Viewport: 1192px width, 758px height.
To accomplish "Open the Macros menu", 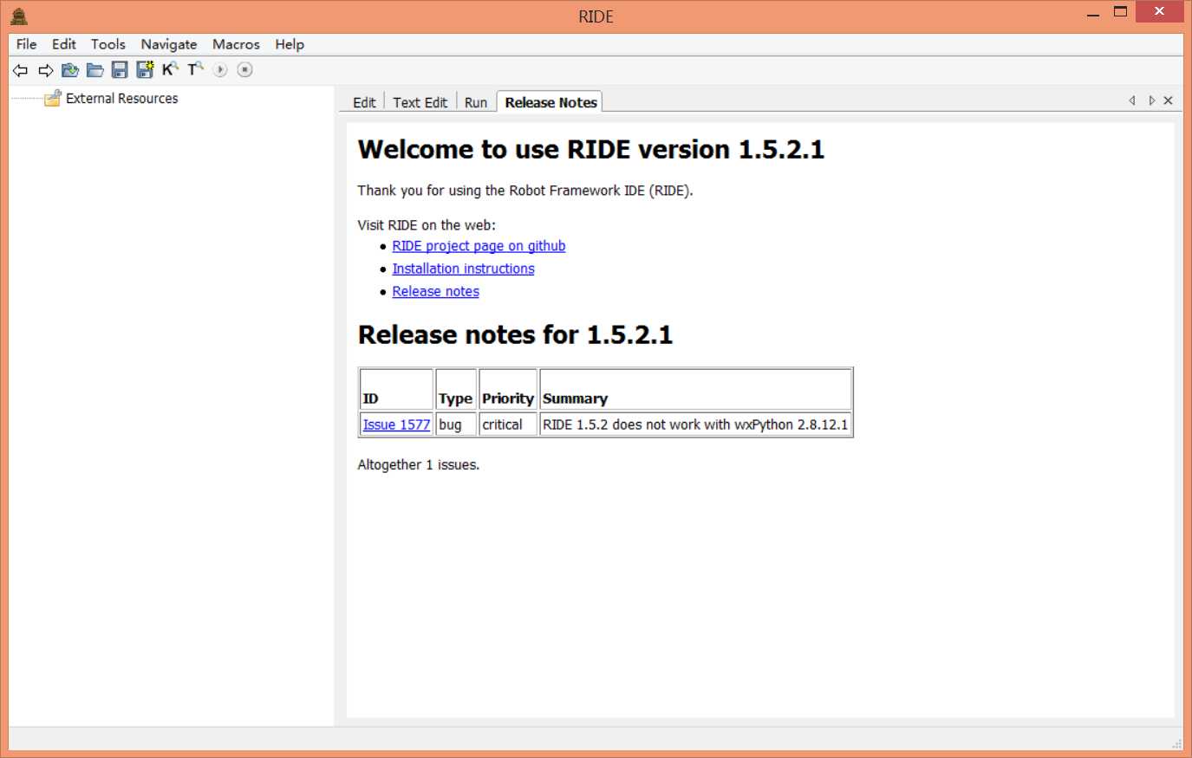I will 236,44.
